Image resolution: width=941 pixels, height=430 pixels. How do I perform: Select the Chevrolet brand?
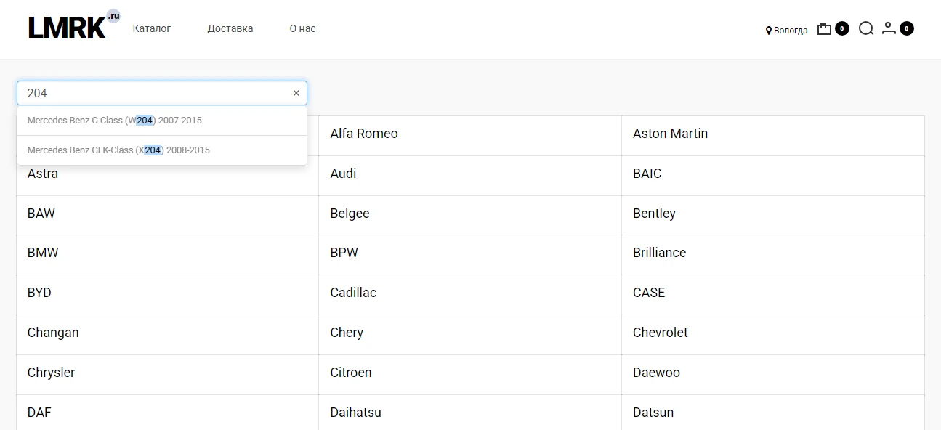point(661,333)
